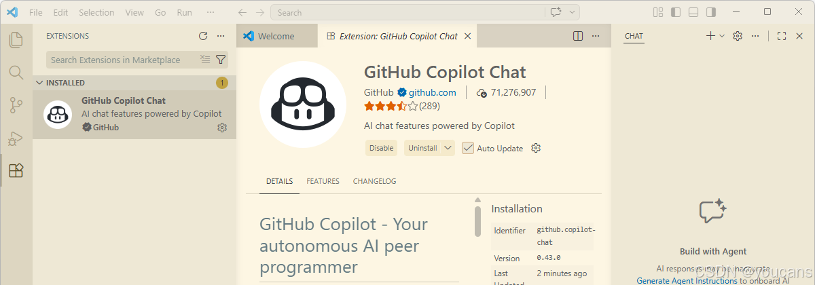
Task: Switch to the CHANGELOG tab
Action: 374,181
